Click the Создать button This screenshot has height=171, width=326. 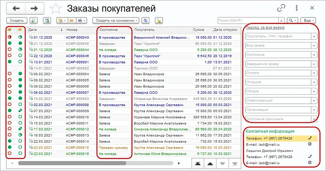17,21
